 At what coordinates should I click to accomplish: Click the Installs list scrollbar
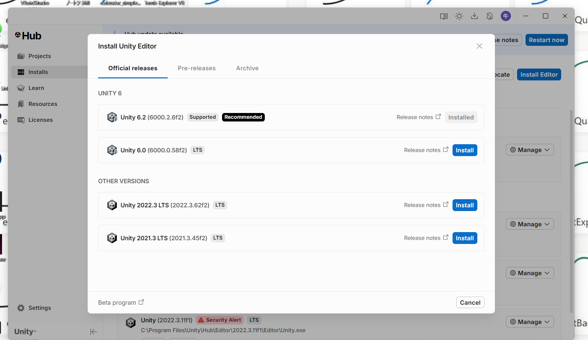(571, 211)
